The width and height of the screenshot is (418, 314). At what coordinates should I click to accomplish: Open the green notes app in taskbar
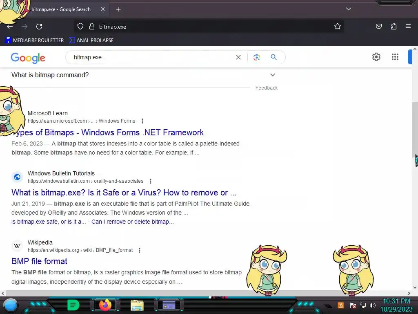click(x=73, y=305)
